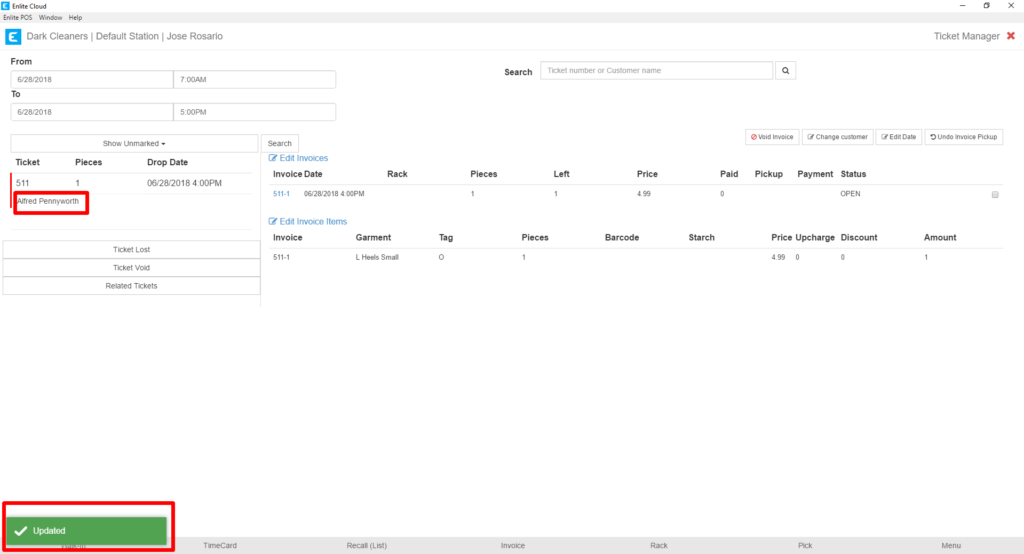This screenshot has height=554, width=1024.
Task: Click the magnifier search icon button
Action: click(x=785, y=70)
